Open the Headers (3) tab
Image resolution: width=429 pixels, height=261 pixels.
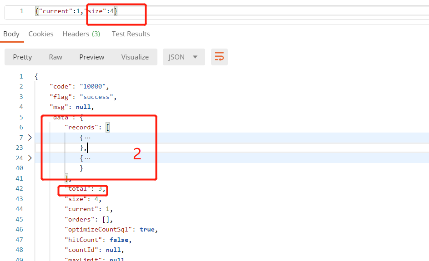coord(81,34)
